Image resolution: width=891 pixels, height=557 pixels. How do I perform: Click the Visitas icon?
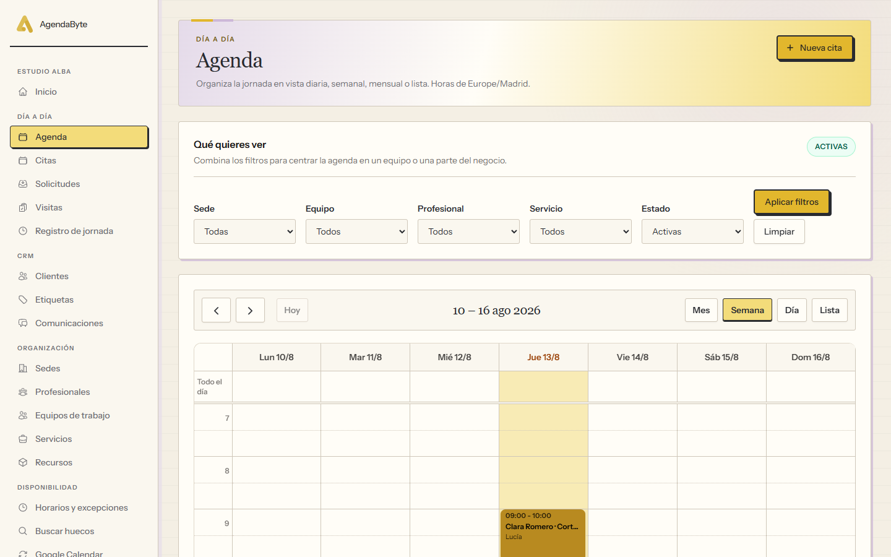tap(23, 207)
